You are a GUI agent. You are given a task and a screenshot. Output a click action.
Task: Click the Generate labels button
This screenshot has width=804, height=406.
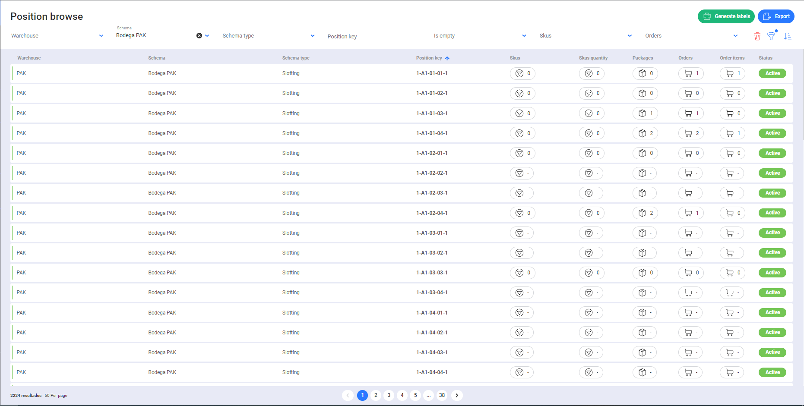coord(726,16)
